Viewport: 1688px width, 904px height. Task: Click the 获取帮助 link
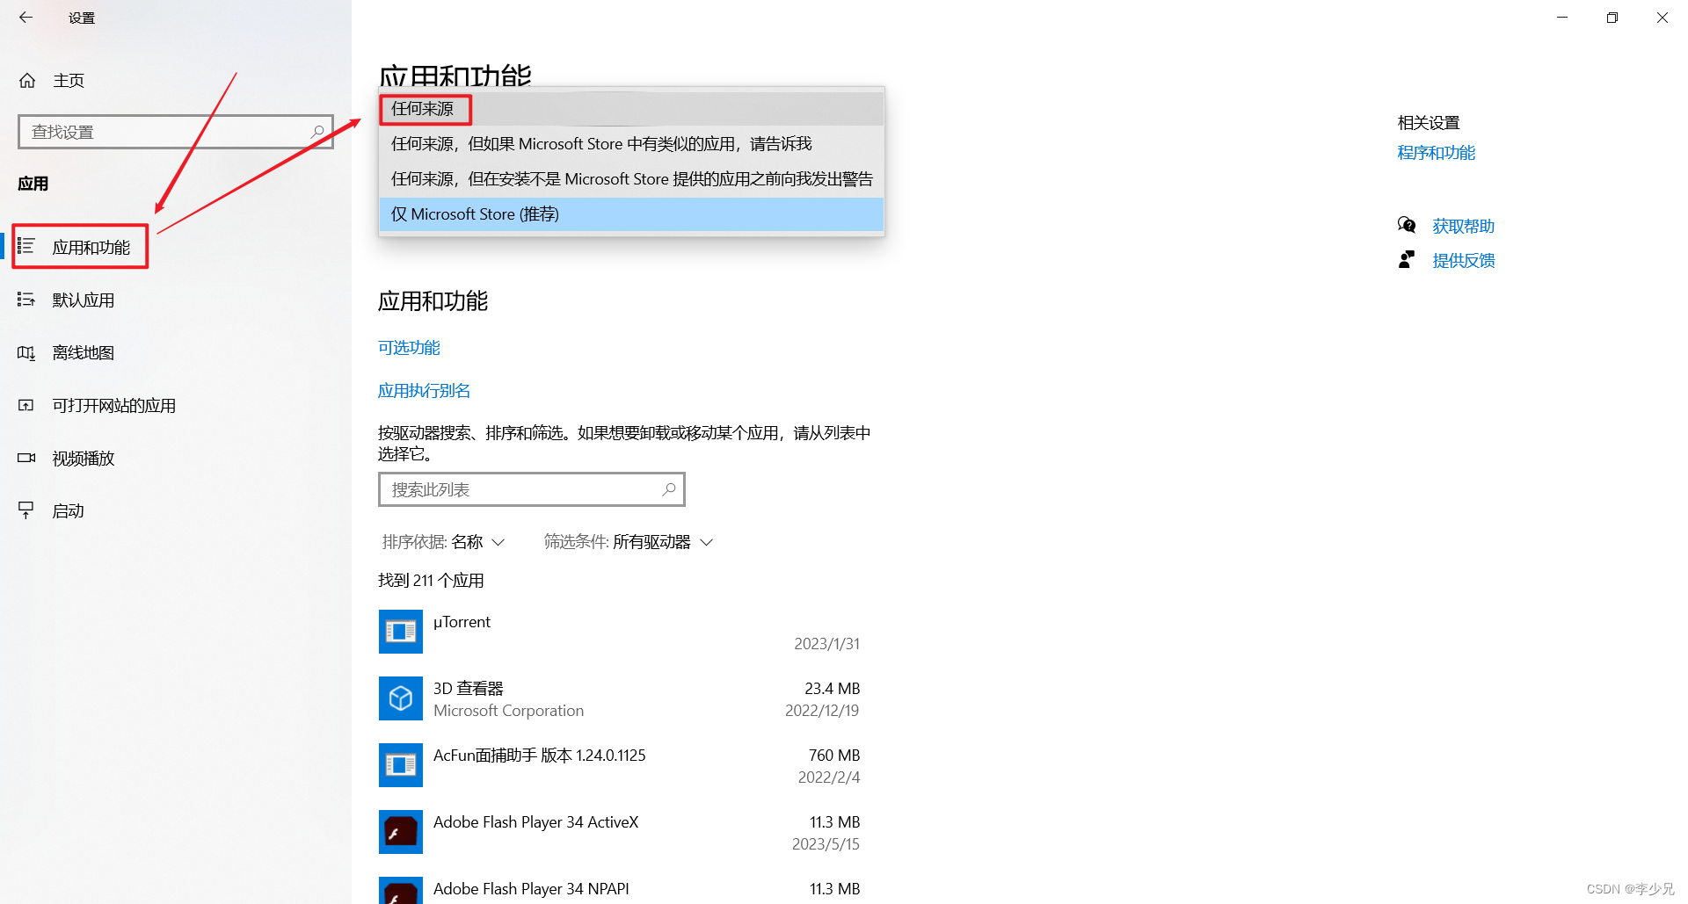coord(1464,227)
